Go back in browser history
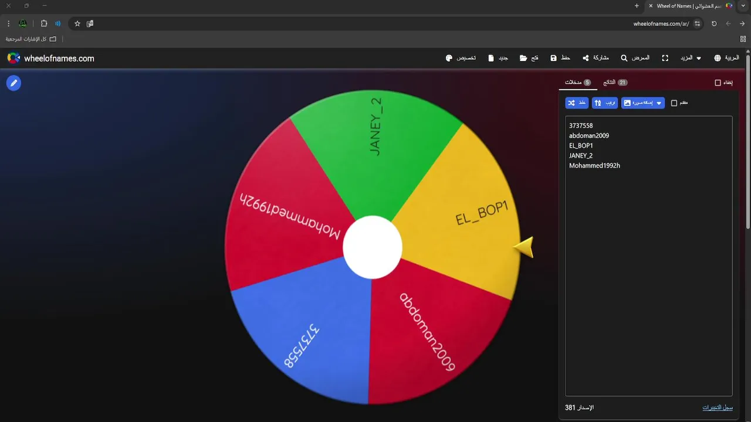The image size is (751, 422). point(742,23)
